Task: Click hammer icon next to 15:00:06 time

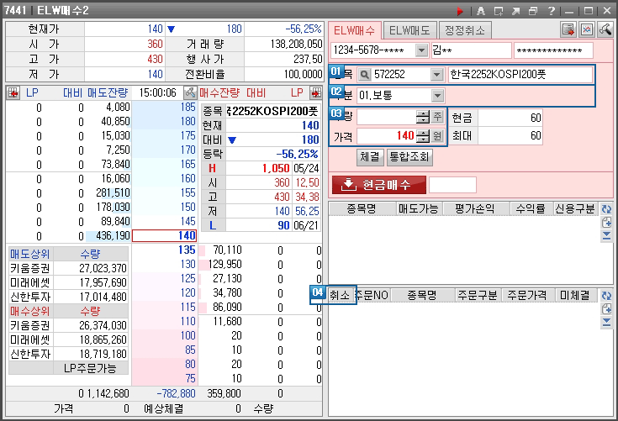Action: 190,93
